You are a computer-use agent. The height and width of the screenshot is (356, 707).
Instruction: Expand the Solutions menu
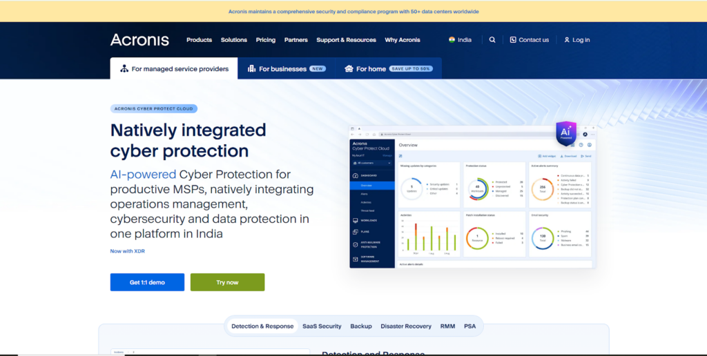point(234,40)
